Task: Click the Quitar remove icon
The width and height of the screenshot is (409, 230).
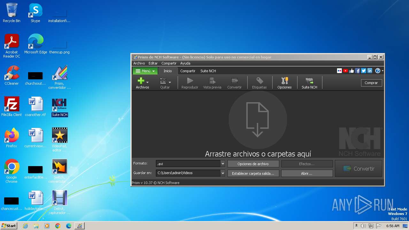Action: (x=163, y=81)
